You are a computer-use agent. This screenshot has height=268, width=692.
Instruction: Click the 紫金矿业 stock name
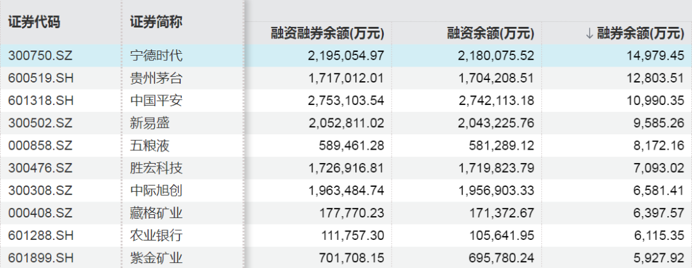156,258
